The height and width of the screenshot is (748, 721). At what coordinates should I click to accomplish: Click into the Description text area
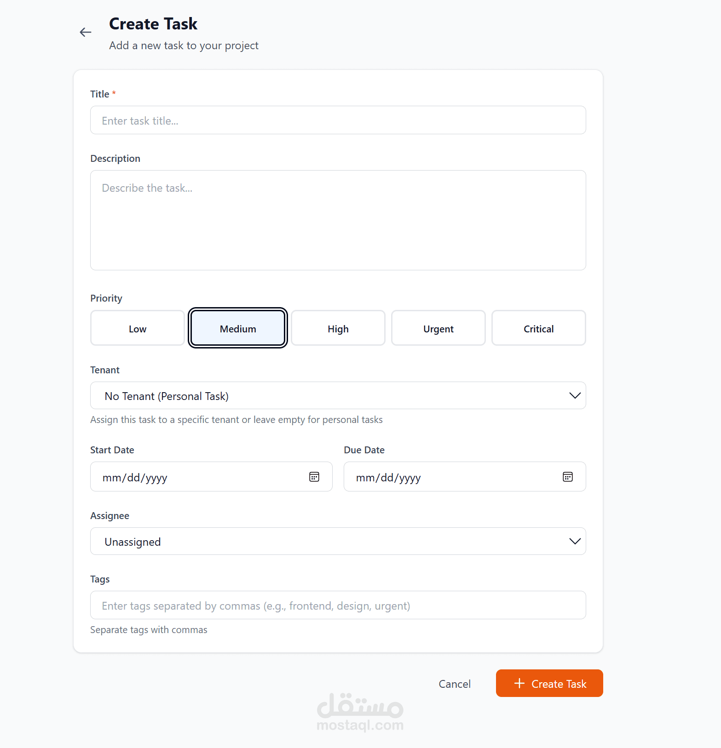pyautogui.click(x=338, y=220)
